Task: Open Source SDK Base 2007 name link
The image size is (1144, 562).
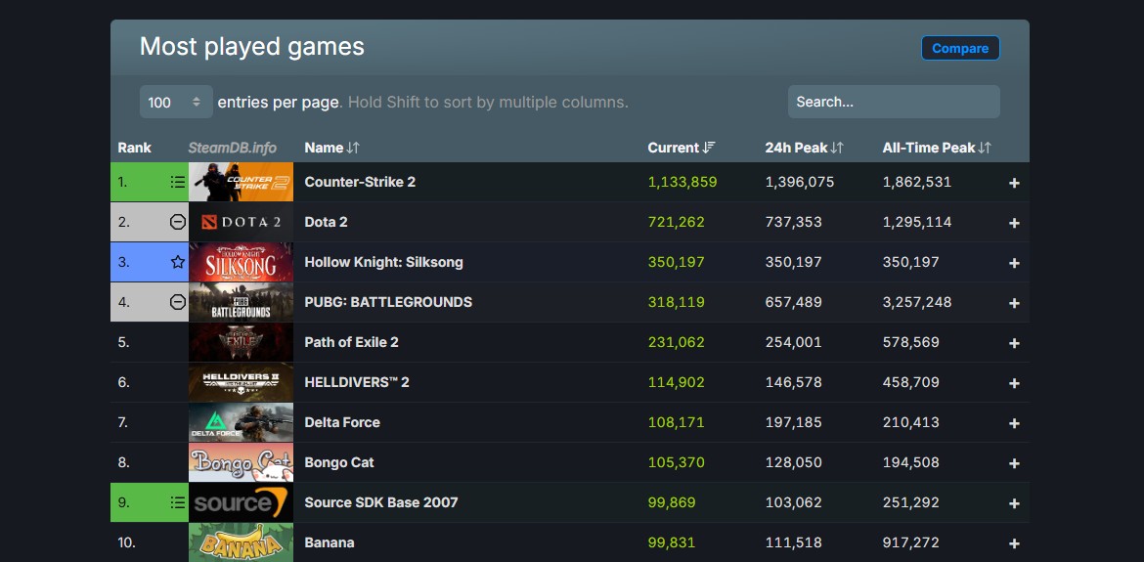Action: pos(381,503)
